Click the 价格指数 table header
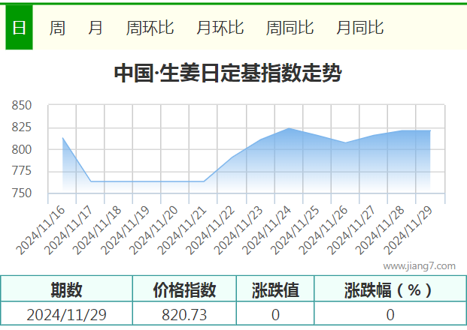The image size is (467, 330). click(184, 289)
